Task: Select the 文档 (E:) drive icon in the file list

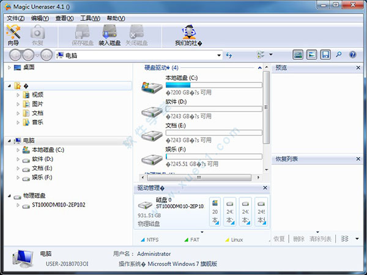Action: pos(152,136)
